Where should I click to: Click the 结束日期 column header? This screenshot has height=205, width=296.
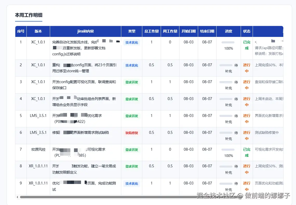[207, 31]
